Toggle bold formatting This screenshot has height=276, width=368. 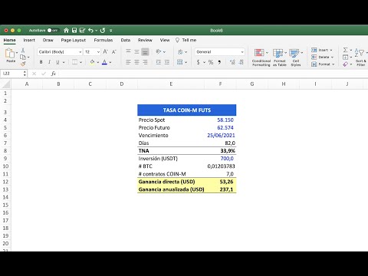pyautogui.click(x=41, y=62)
